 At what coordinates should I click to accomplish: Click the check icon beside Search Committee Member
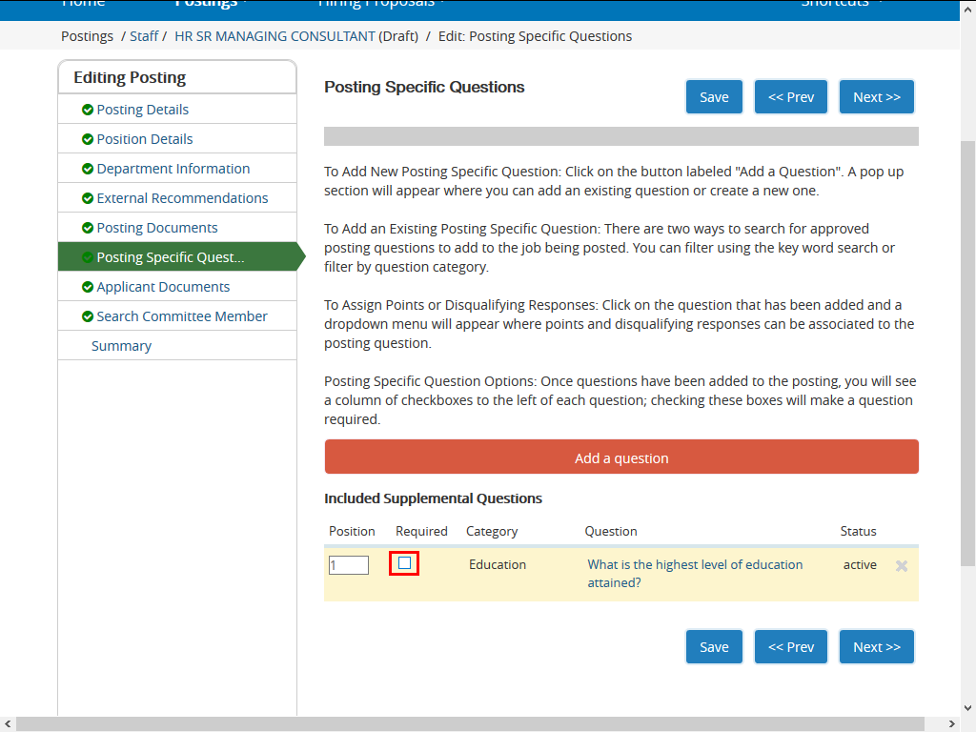coord(88,316)
